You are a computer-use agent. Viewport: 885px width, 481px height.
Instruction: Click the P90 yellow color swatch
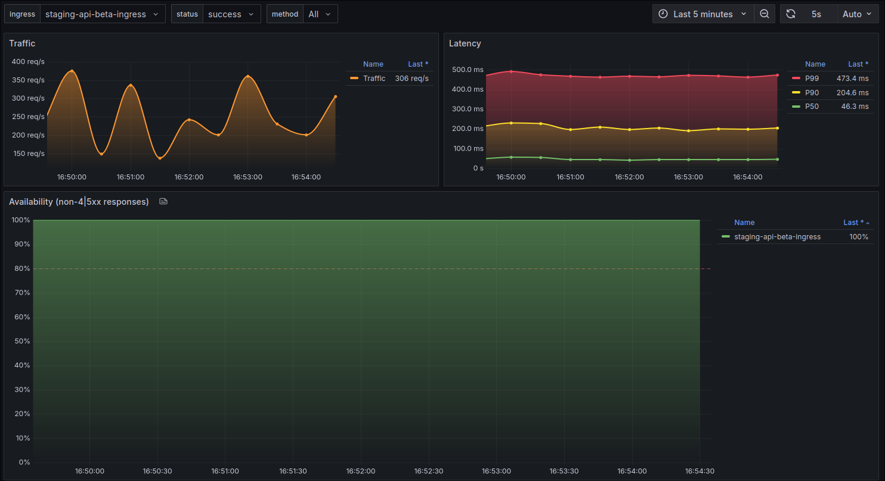pos(796,93)
